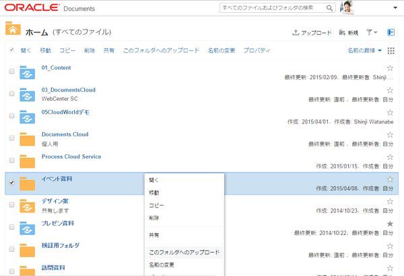Open the Process Cloud Service link
This screenshot has height=276, width=404.
click(x=71, y=156)
